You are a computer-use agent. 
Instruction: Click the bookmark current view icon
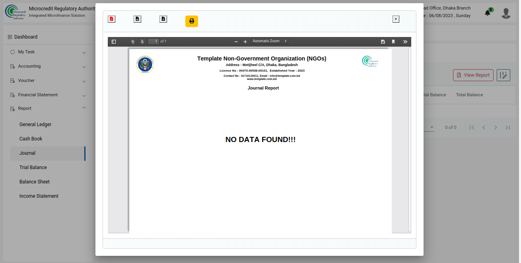click(393, 42)
